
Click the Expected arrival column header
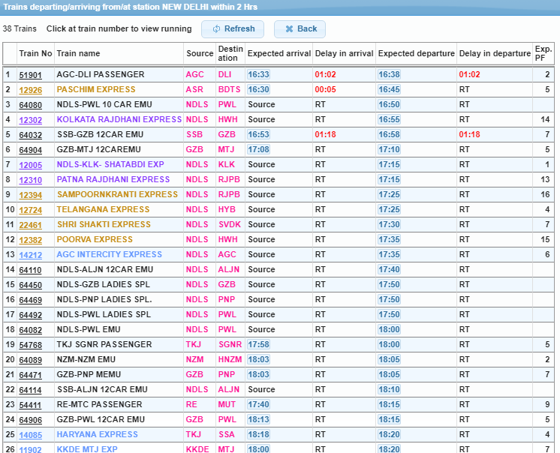[279, 53]
